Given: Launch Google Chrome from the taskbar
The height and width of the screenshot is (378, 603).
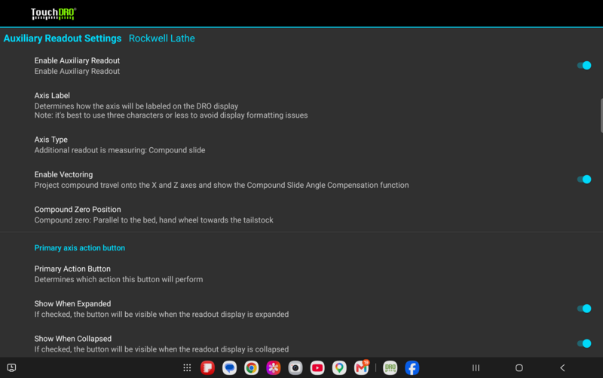Looking at the screenshot, I should pyautogui.click(x=251, y=368).
